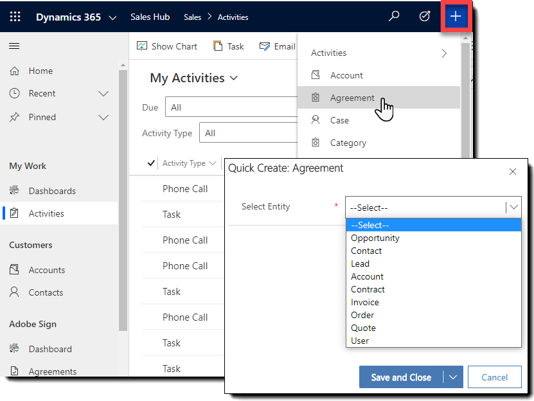Viewport: 534px width, 401px height.
Task: Toggle the select all checkmark column header
Action: tap(151, 163)
